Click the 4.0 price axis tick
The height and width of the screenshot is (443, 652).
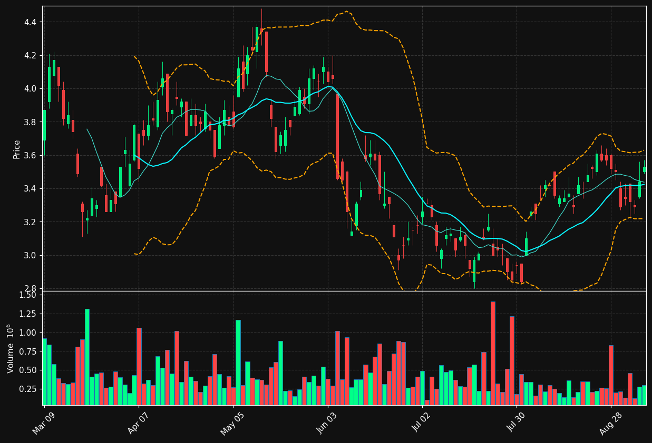pos(30,88)
